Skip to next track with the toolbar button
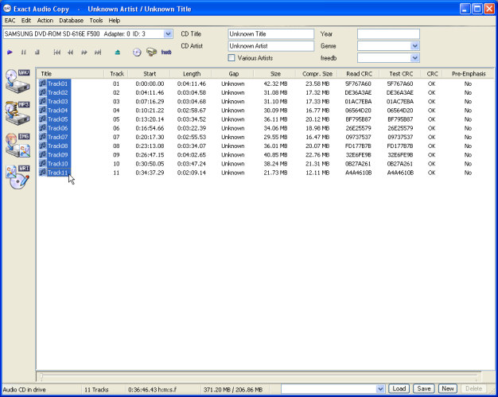 point(98,53)
